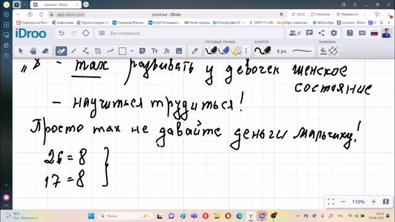Select the color picker eyedropper
This screenshot has height=222, width=395.
[x=195, y=51]
